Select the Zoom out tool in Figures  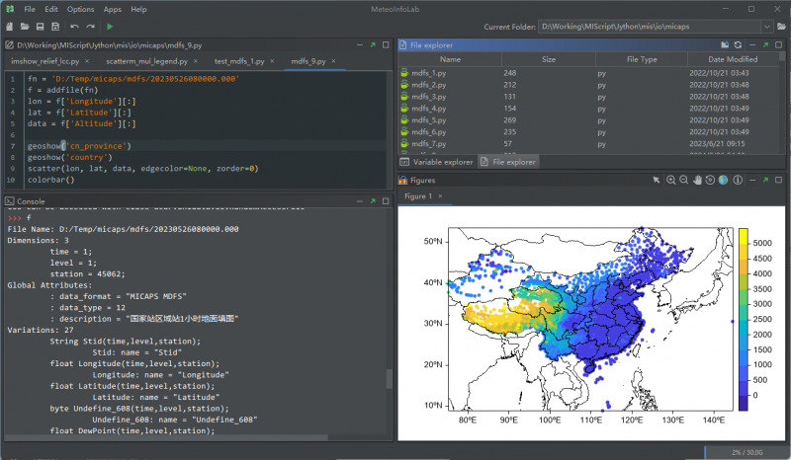point(684,180)
